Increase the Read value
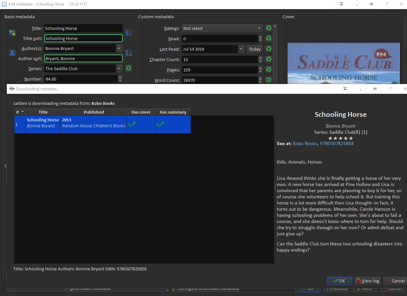This screenshot has width=407, height=296. [x=260, y=37]
